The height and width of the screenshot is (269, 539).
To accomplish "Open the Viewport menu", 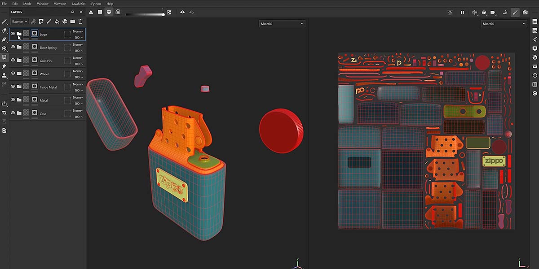I will tap(60, 4).
